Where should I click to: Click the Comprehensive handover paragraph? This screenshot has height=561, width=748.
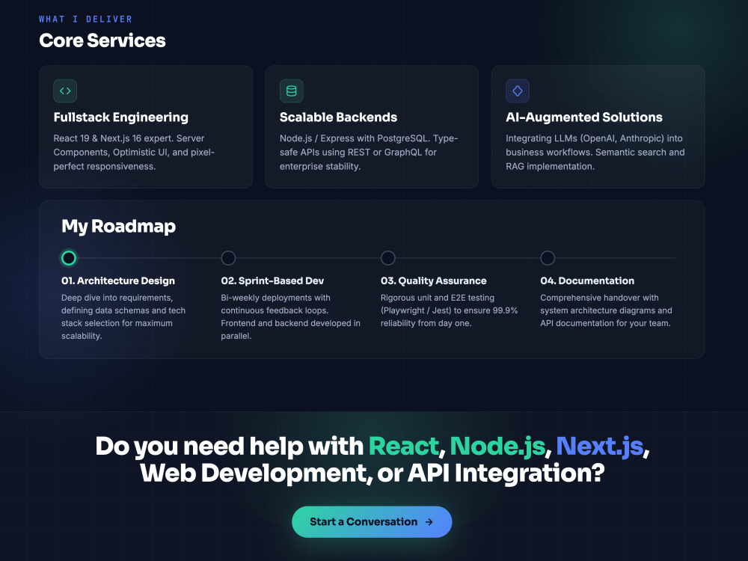coord(606,310)
